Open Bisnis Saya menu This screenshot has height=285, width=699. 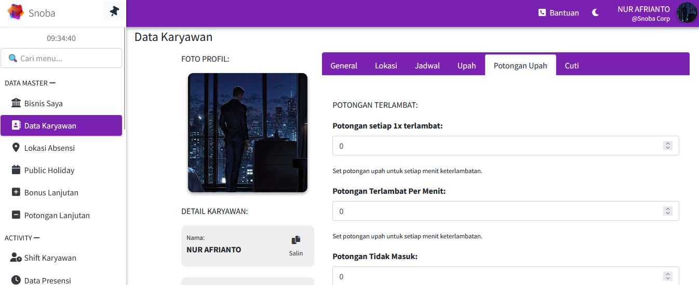click(44, 104)
